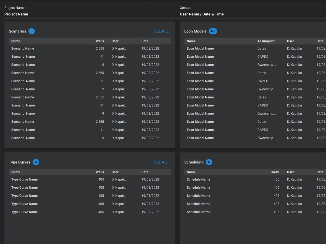Open SEE ALL in the Type Curves panel
This screenshot has height=244, width=326.
point(161,162)
